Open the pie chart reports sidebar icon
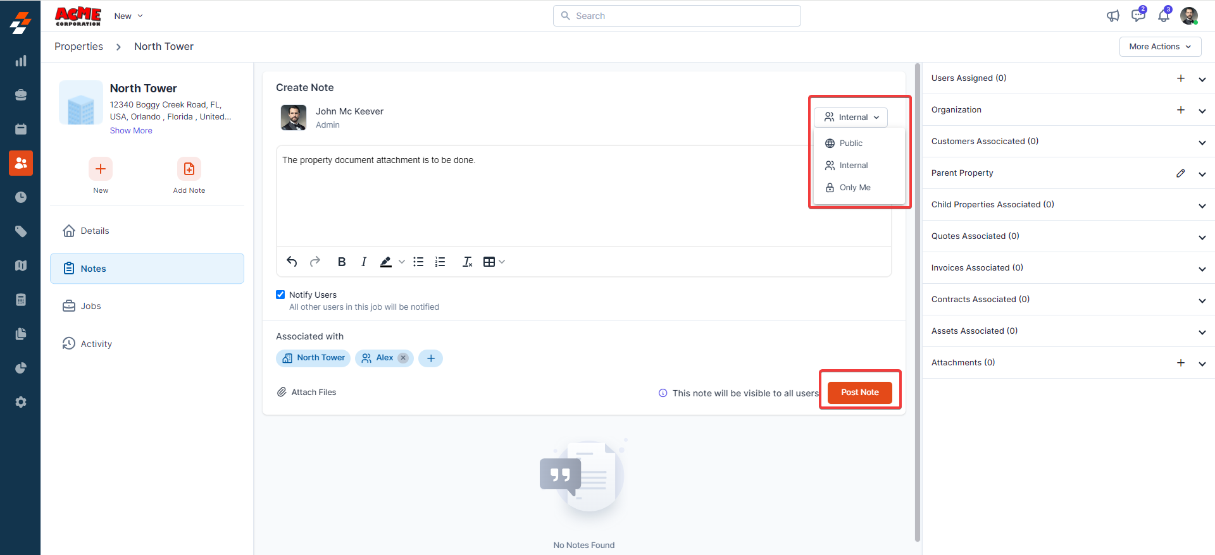Screen dimensions: 1215x555 tap(21, 368)
